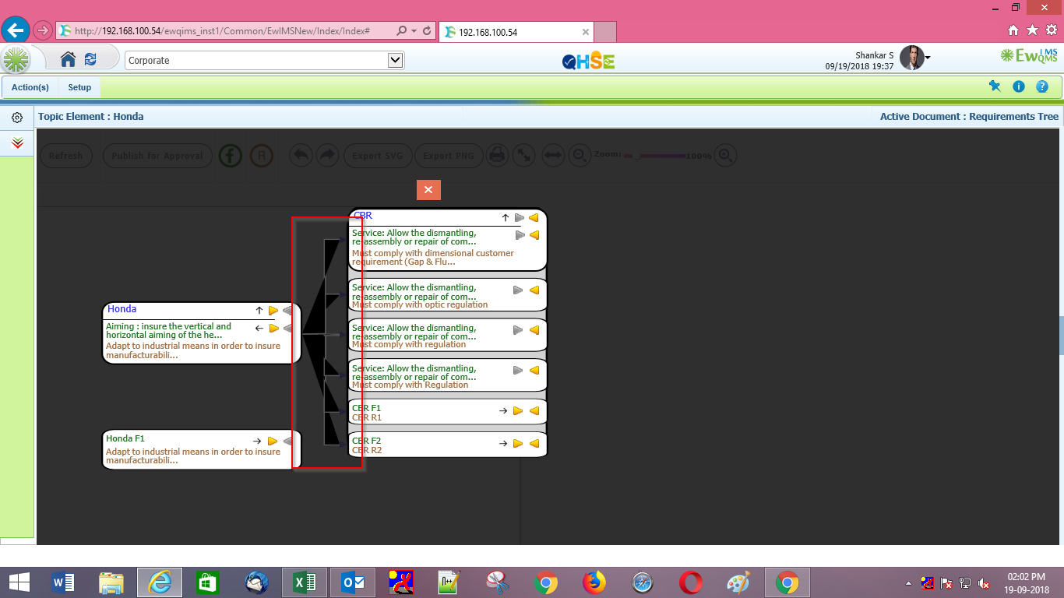Open the Action(s) menu
The width and height of the screenshot is (1064, 598).
30,87
